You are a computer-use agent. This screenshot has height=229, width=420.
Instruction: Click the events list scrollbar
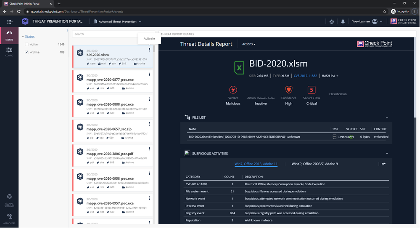pyautogui.click(x=154, y=49)
